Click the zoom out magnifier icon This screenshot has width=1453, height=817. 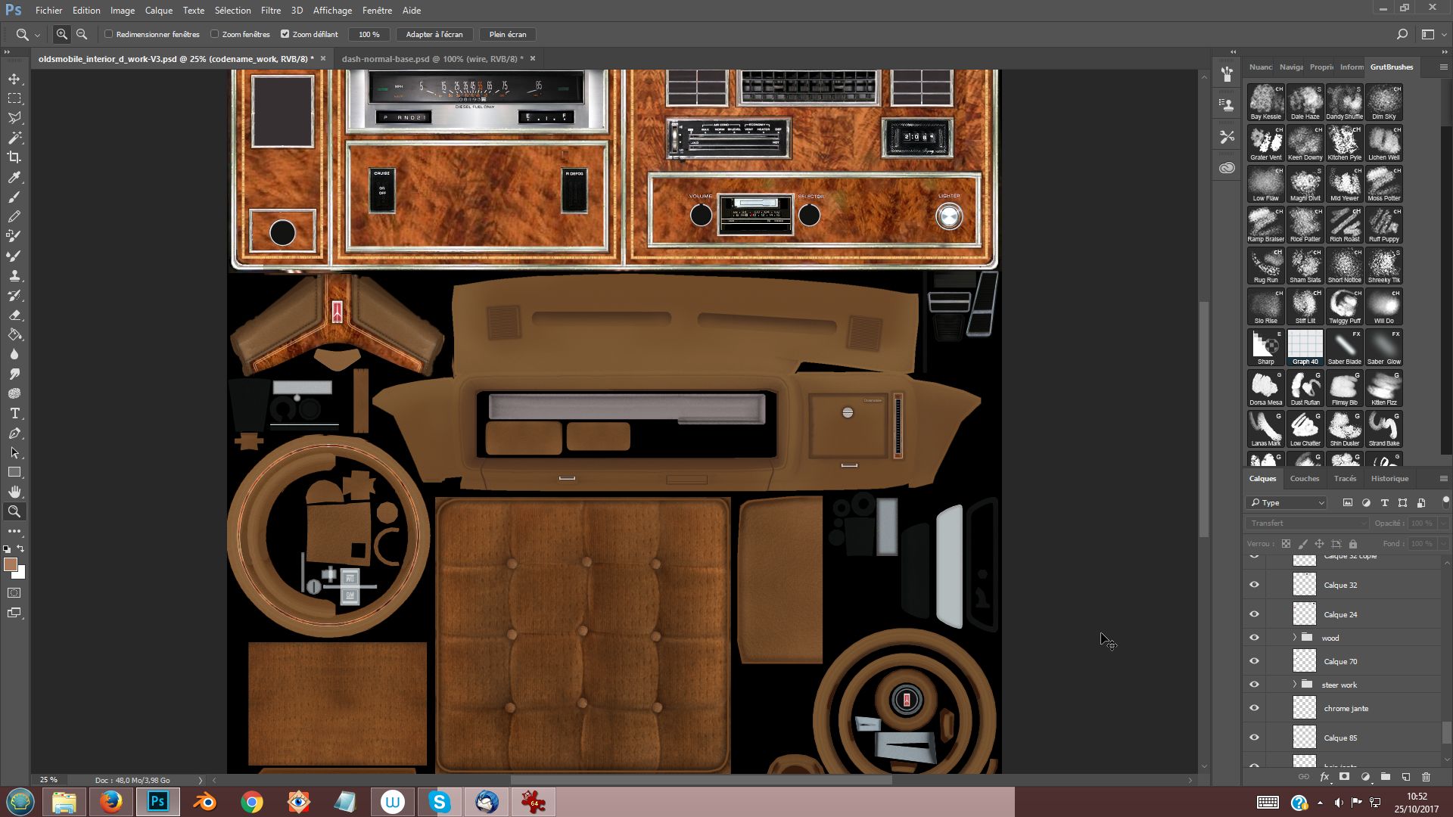[82, 34]
